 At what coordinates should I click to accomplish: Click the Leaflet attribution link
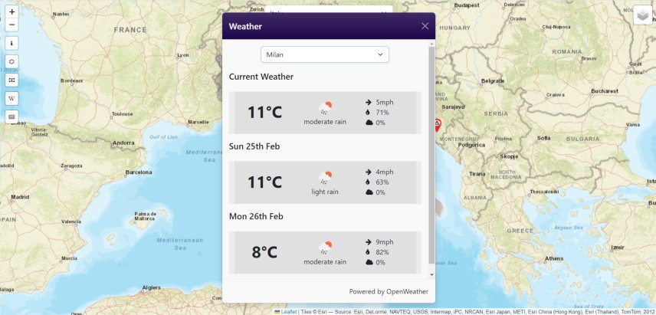coord(289,312)
